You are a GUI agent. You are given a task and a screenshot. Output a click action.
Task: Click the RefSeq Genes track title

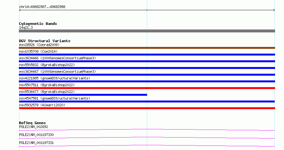pyautogui.click(x=32, y=123)
